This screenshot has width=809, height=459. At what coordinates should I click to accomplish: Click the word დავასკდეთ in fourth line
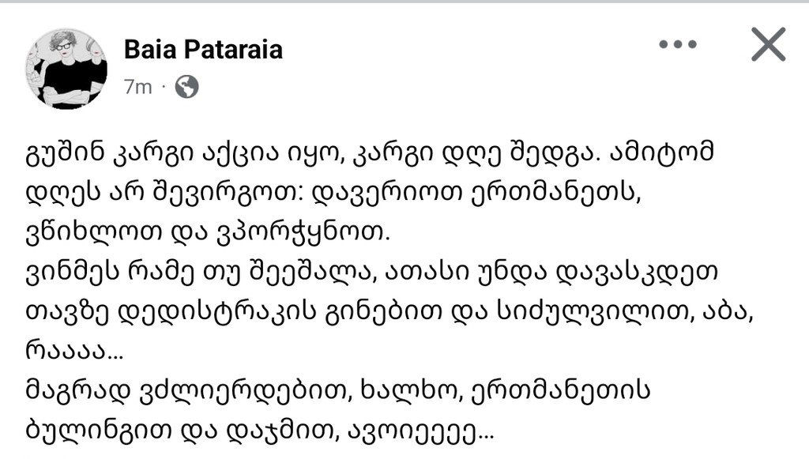click(x=636, y=272)
